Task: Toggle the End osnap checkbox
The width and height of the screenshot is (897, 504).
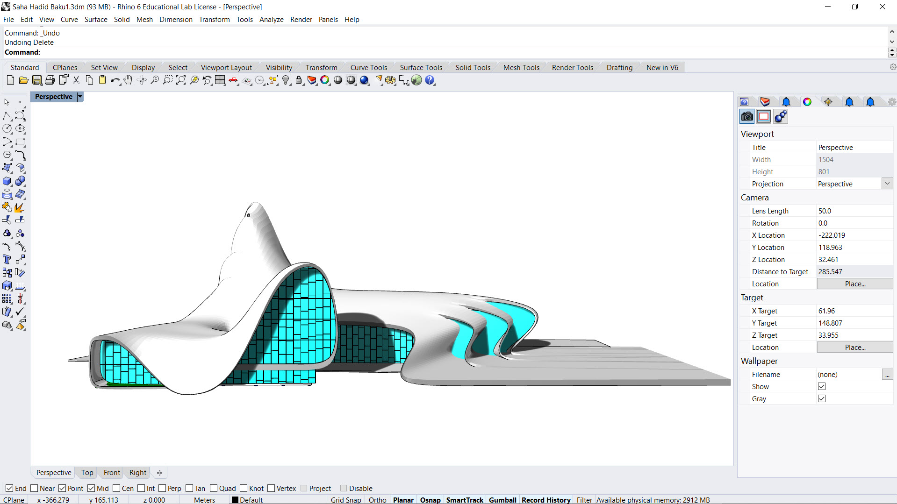Action: pyautogui.click(x=9, y=488)
